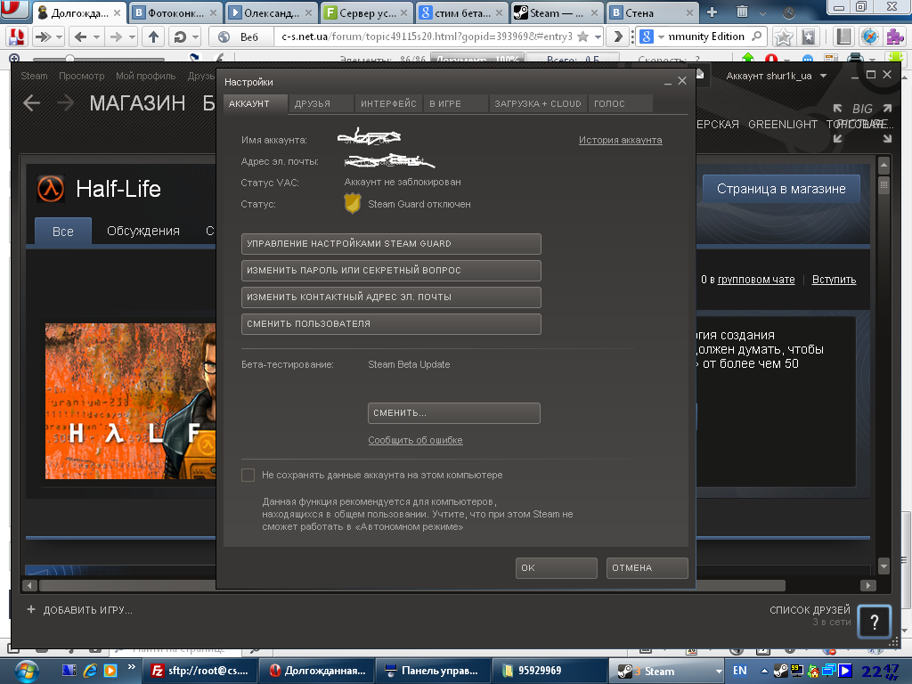Click the Вступить link
This screenshot has height=684, width=912.
tap(834, 280)
